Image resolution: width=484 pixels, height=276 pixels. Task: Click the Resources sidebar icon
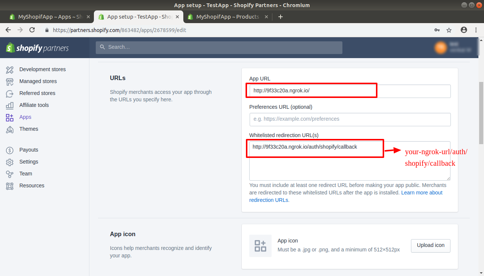[x=10, y=186]
